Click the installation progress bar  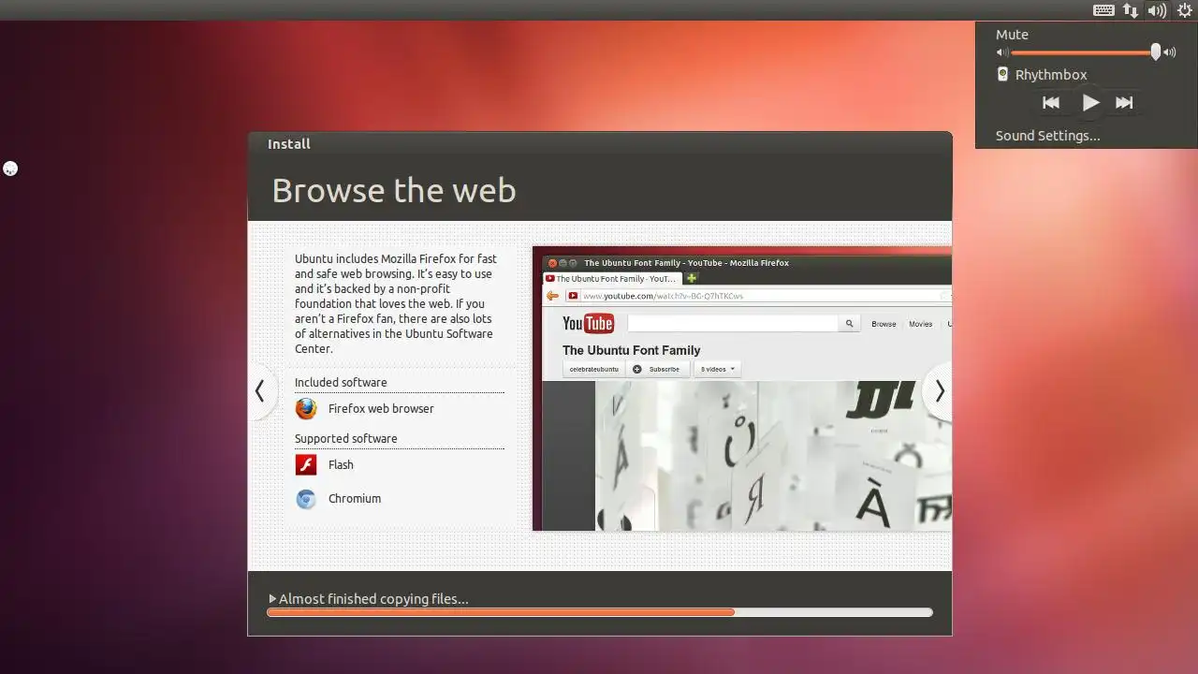point(600,612)
